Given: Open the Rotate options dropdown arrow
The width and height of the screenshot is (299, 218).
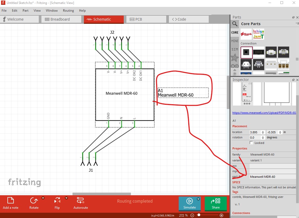Looking at the screenshot, I should coord(43,198).
